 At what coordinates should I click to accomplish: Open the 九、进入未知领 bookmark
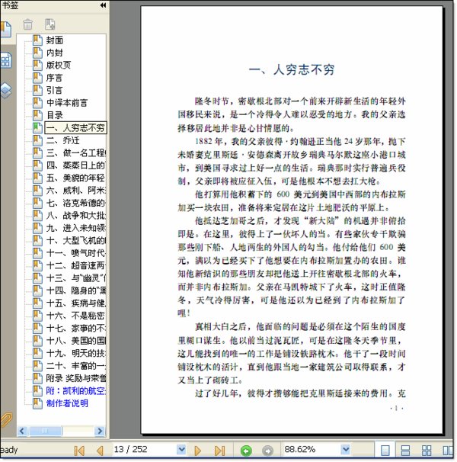click(x=76, y=228)
